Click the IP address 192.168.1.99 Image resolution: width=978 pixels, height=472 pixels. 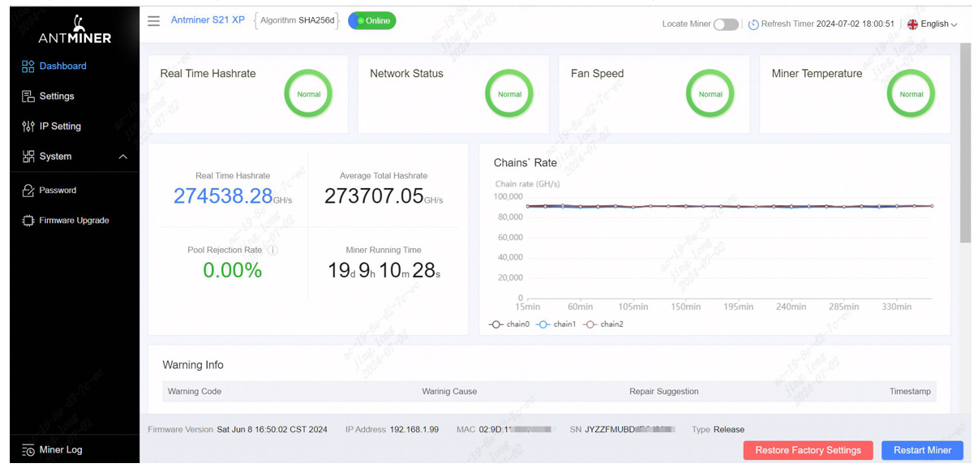(x=414, y=430)
